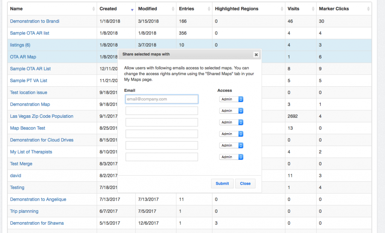Focus the email@company.com input field
Viewport: 385px width, 233px height.
(x=162, y=99)
